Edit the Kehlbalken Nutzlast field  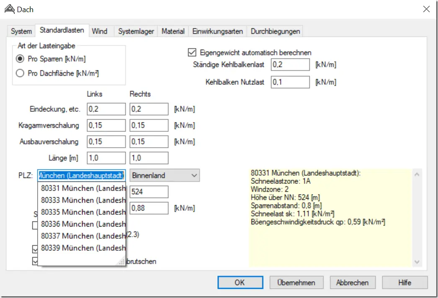(290, 82)
